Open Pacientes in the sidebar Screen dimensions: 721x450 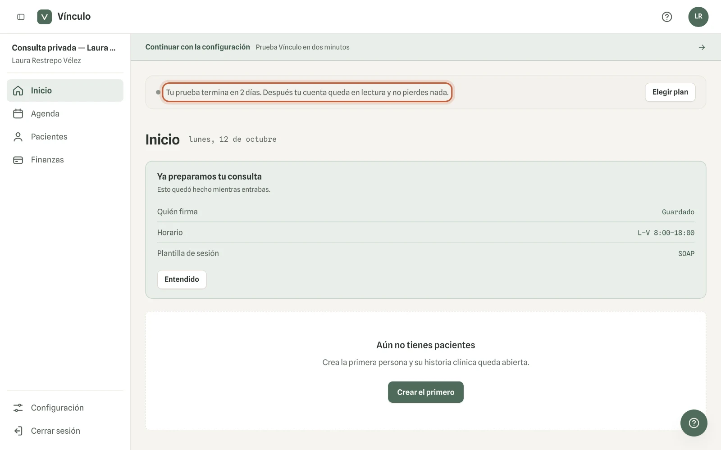(x=65, y=137)
